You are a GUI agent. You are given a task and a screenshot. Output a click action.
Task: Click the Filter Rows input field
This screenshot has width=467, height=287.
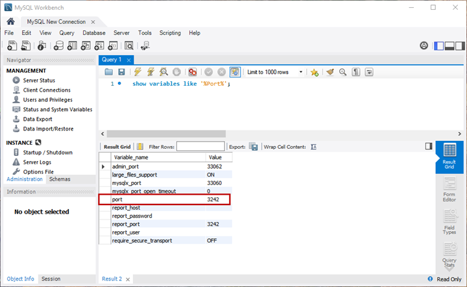(x=200, y=146)
